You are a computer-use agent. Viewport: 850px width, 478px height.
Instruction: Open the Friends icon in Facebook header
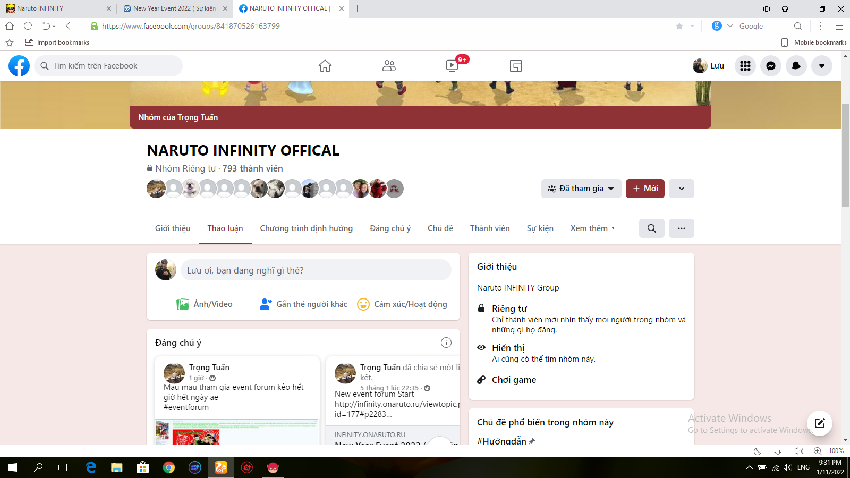(x=389, y=66)
